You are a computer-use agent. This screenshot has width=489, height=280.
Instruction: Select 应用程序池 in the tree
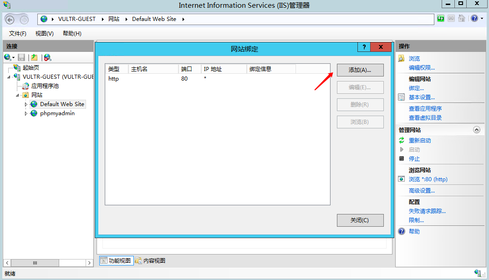click(x=45, y=86)
